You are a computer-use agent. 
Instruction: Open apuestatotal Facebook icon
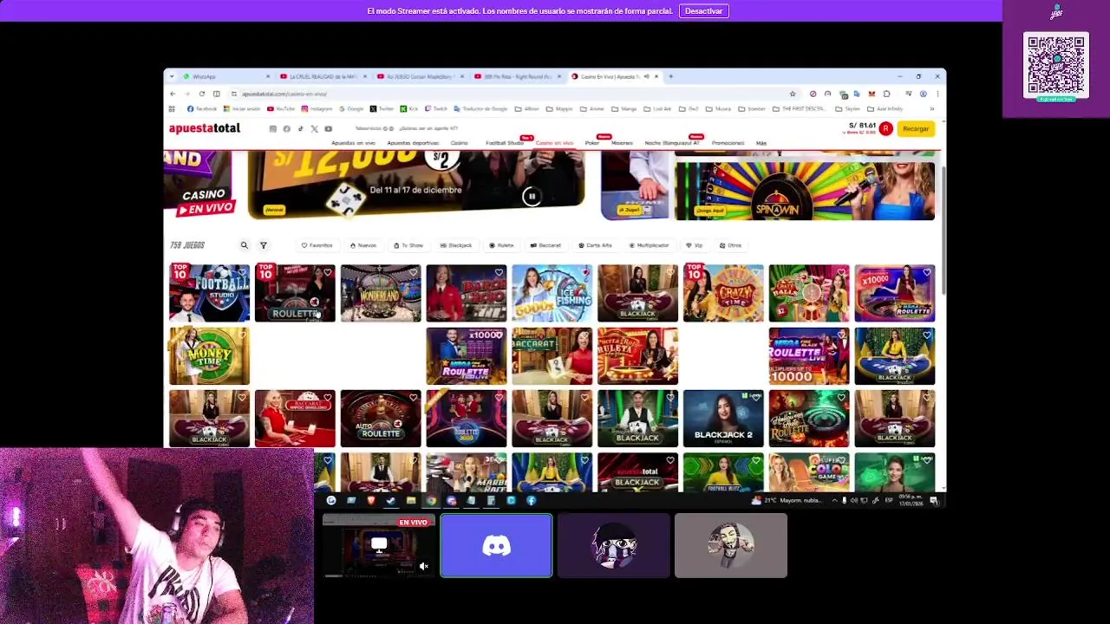pos(286,129)
